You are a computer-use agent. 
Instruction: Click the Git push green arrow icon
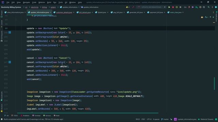coord(197,7)
